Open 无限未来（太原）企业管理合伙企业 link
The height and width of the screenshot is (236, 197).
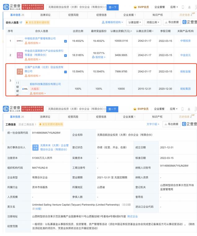click(54, 147)
